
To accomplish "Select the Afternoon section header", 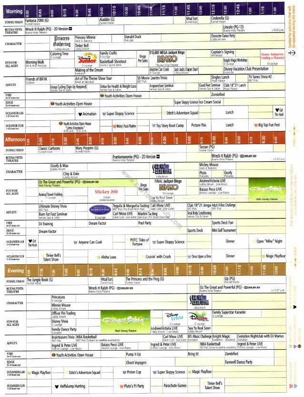I will point(15,139).
